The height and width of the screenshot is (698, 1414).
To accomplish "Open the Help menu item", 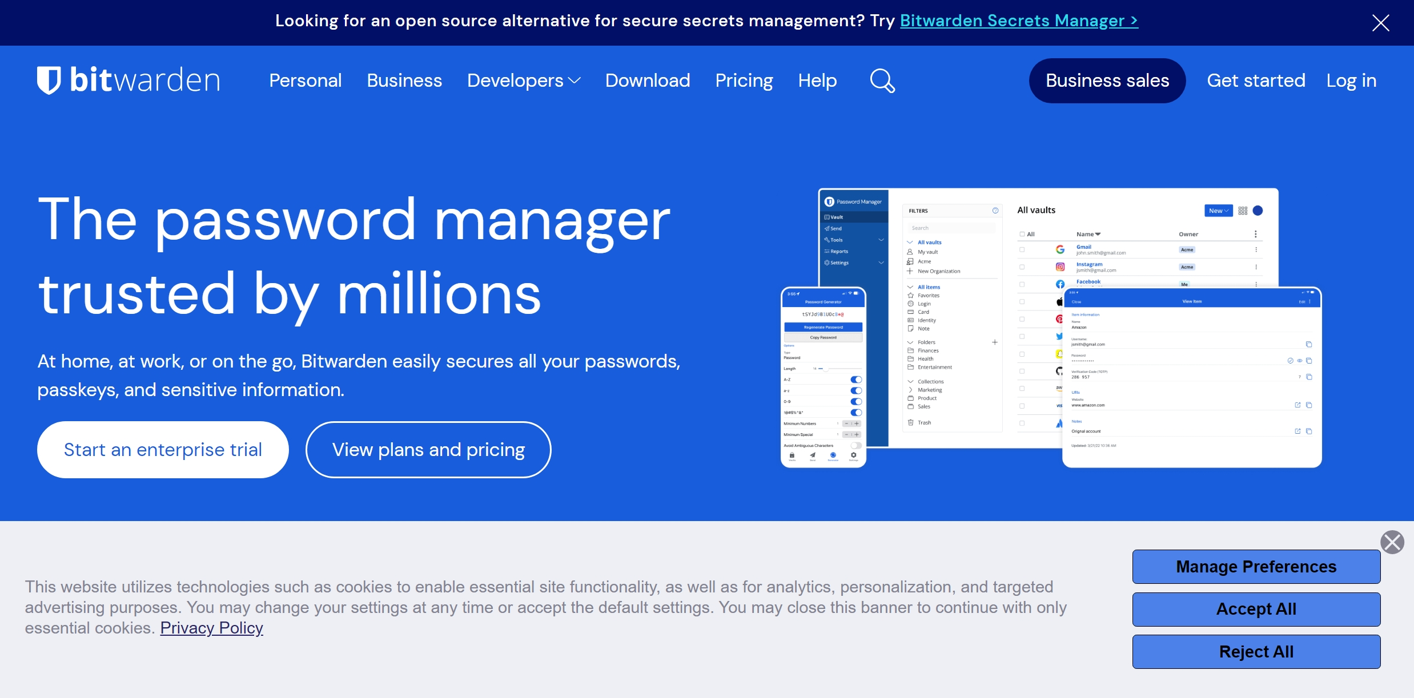I will 817,80.
